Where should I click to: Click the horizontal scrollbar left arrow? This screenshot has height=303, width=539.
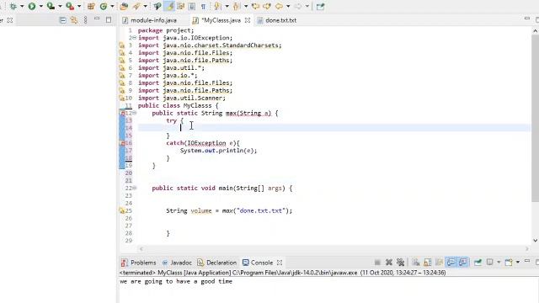141,249
